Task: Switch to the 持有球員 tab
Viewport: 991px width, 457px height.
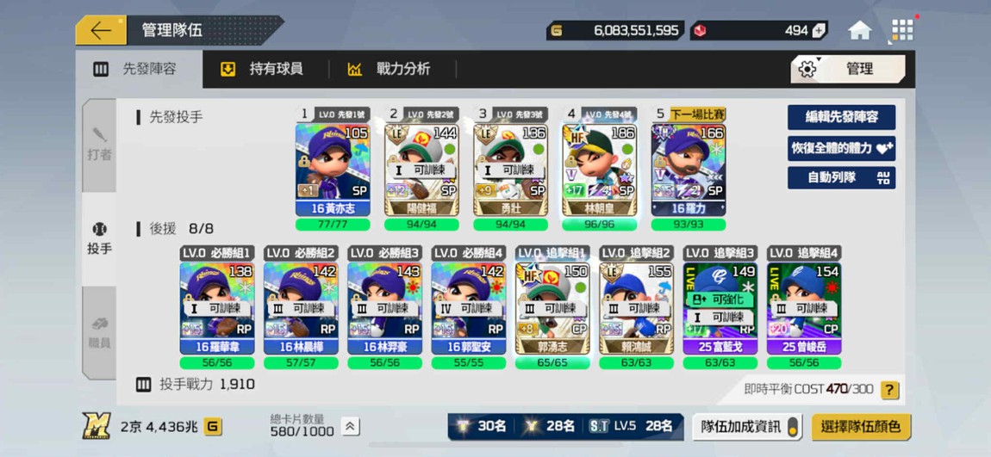Action: tap(262, 69)
